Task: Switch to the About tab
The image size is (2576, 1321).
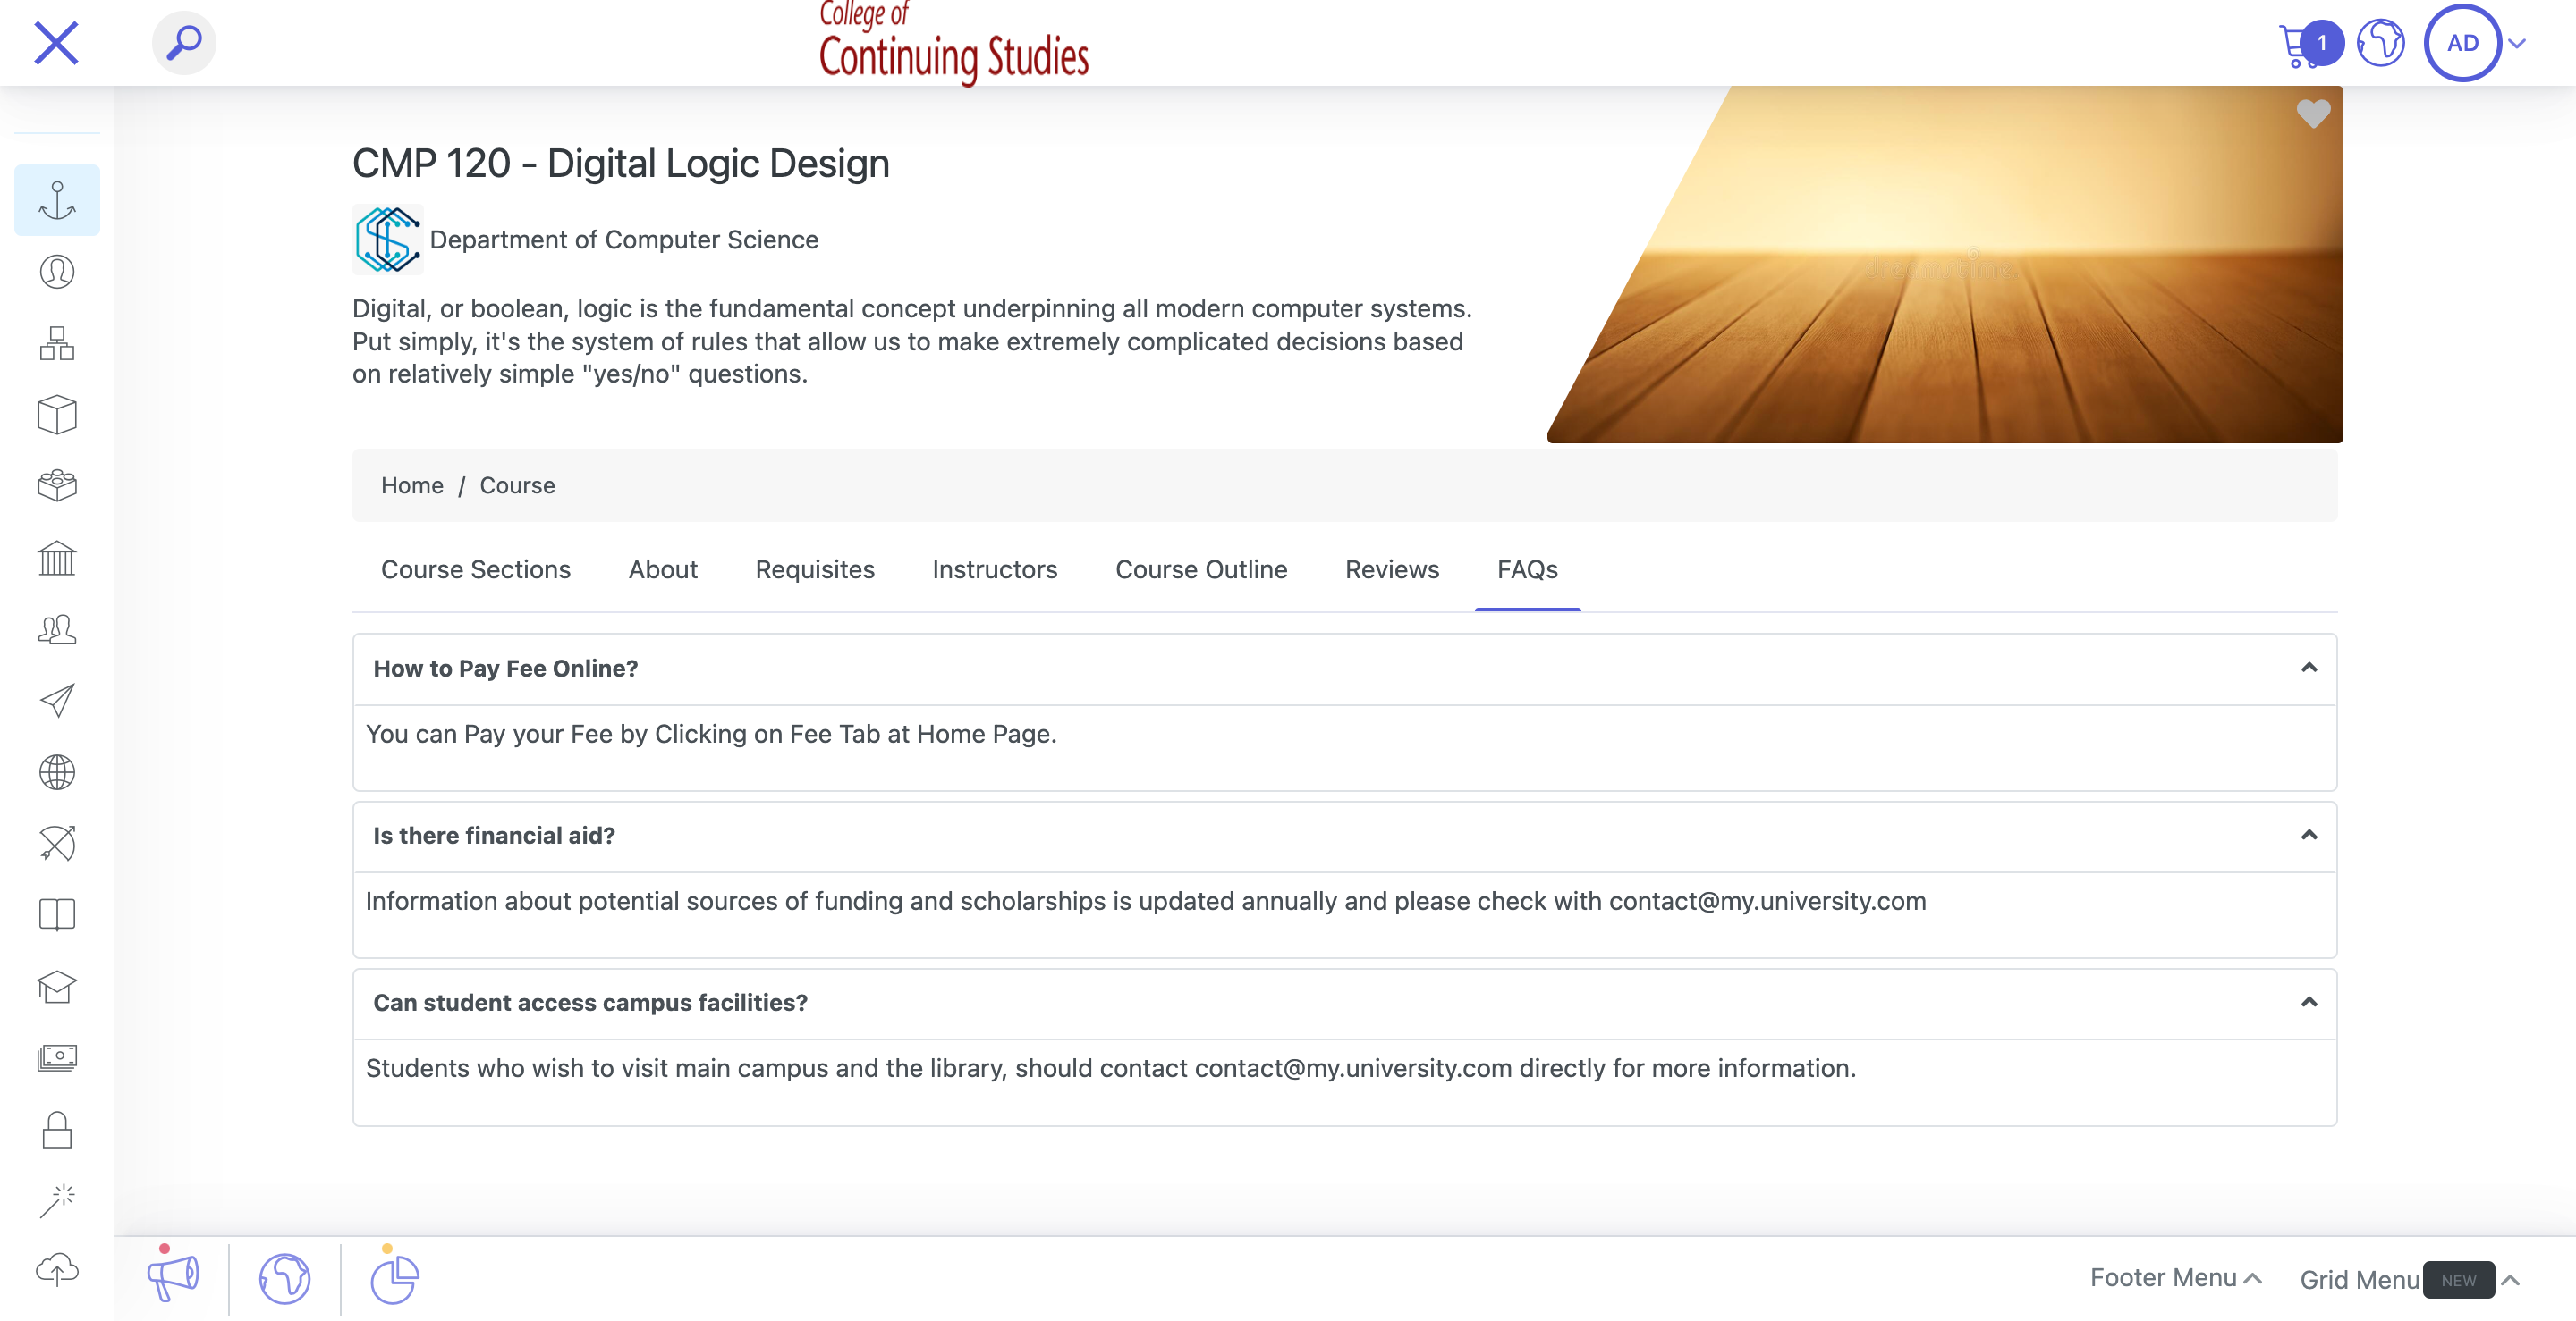Action: pos(663,568)
